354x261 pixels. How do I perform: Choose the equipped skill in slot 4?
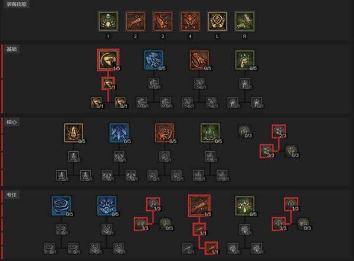point(190,21)
